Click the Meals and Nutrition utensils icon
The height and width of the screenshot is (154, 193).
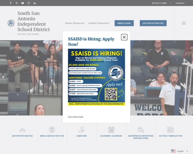pyautogui.click(x=52, y=130)
